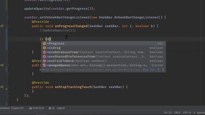Image resolution: width=205 pixels, height=115 pixels.
Task: Click the commented //updateOpacity(i); line
Action: point(58,31)
